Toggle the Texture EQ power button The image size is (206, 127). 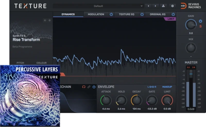(x=142, y=14)
